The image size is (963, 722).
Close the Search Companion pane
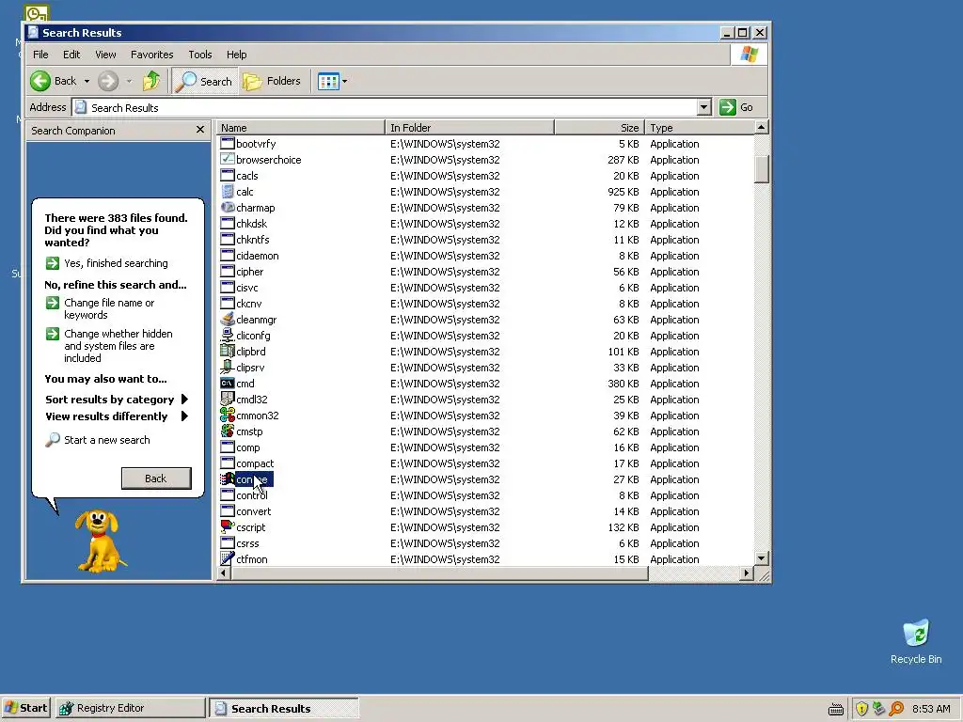pos(199,130)
